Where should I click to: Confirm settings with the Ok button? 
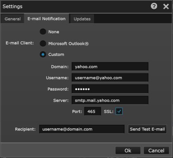tap(128, 151)
